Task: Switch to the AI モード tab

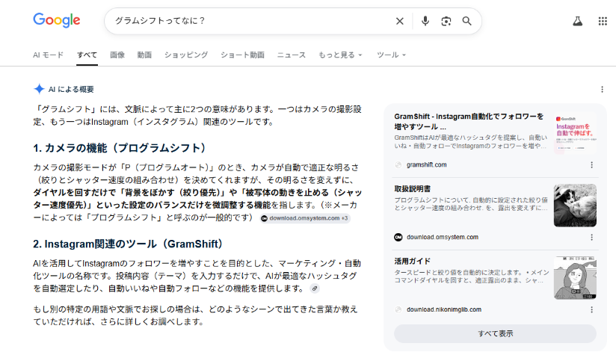Action: [x=49, y=55]
